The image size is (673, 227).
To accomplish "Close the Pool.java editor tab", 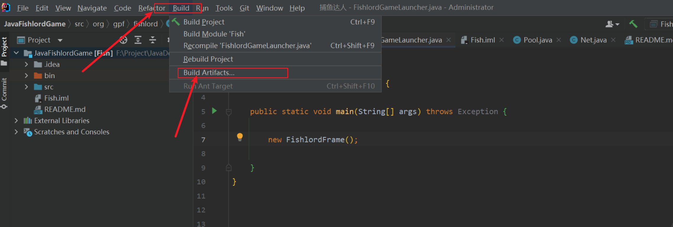I will click(559, 40).
